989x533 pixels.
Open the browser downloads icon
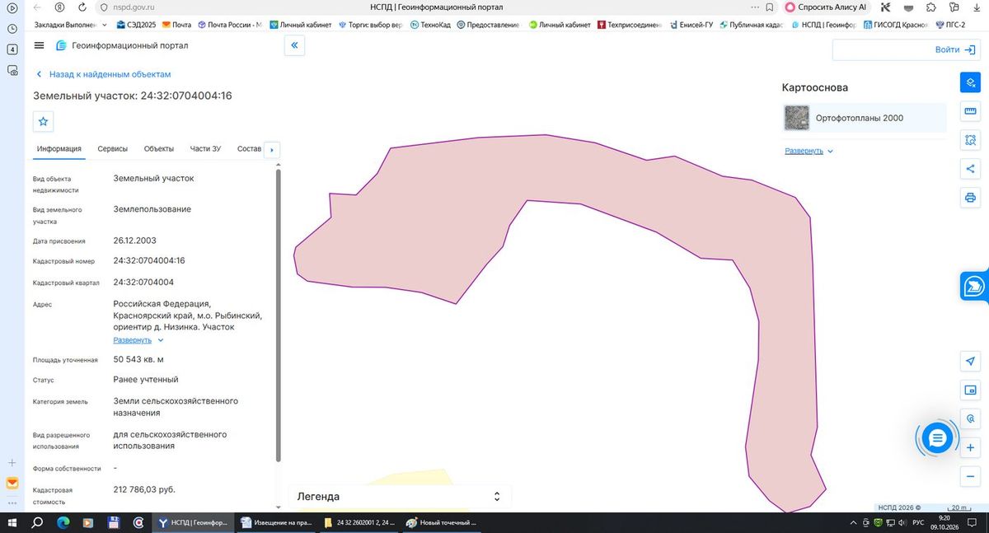coord(975,7)
